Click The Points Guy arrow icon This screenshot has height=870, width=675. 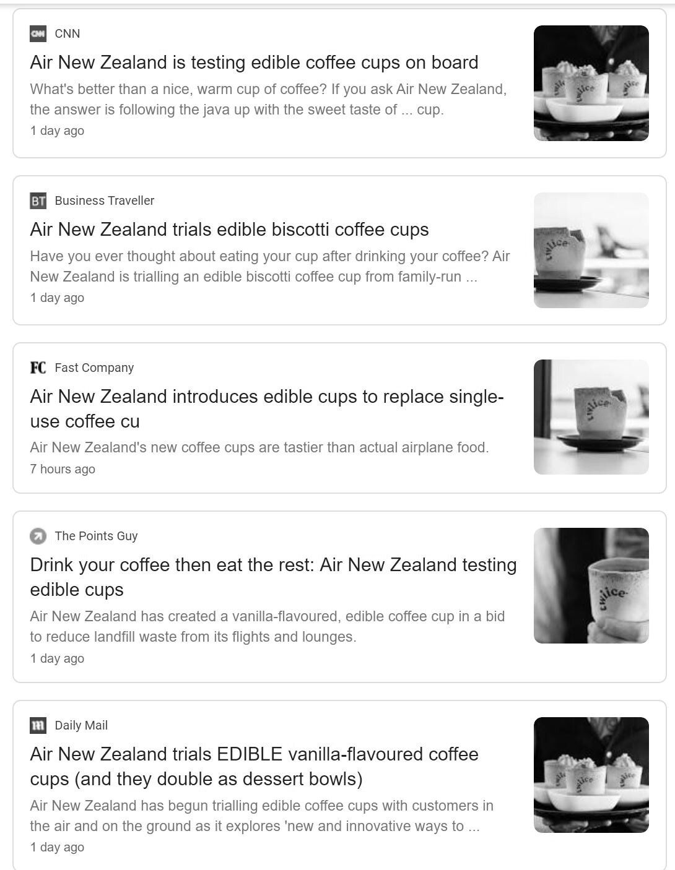[x=38, y=536]
